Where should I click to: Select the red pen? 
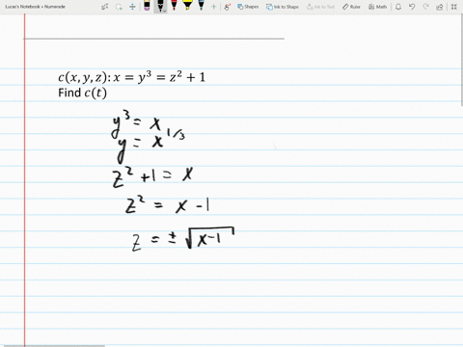click(x=174, y=6)
